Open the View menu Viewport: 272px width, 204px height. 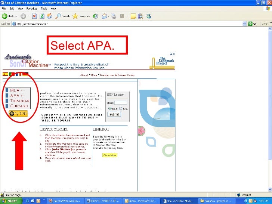coord(20,9)
